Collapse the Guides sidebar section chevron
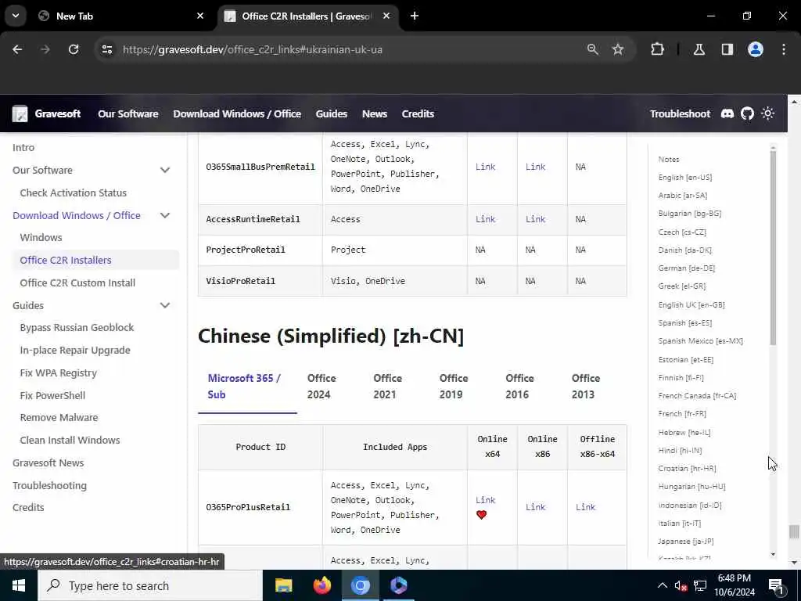The height and width of the screenshot is (601, 801). (x=165, y=305)
